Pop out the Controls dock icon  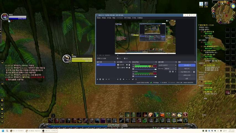pos(195,62)
